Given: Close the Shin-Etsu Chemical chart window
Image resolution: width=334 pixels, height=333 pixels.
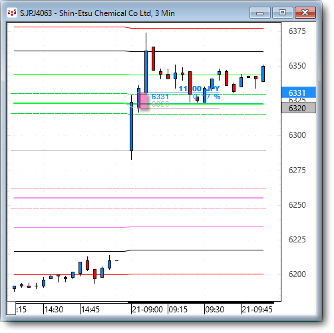Looking at the screenshot, I should [305, 13].
